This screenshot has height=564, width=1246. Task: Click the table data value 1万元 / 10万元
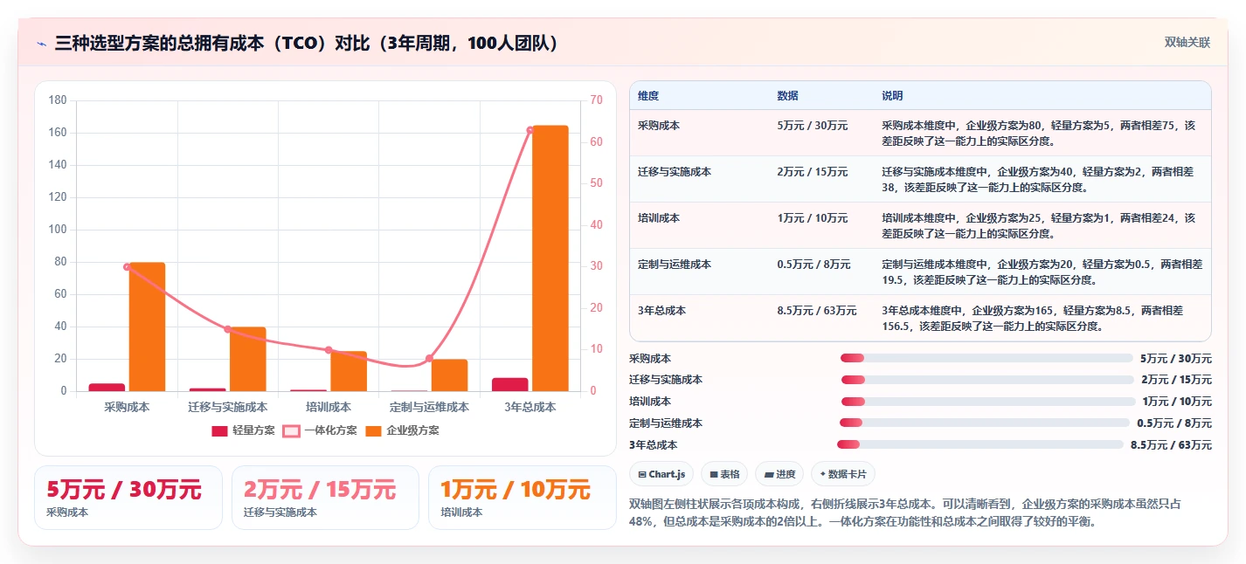(812, 218)
